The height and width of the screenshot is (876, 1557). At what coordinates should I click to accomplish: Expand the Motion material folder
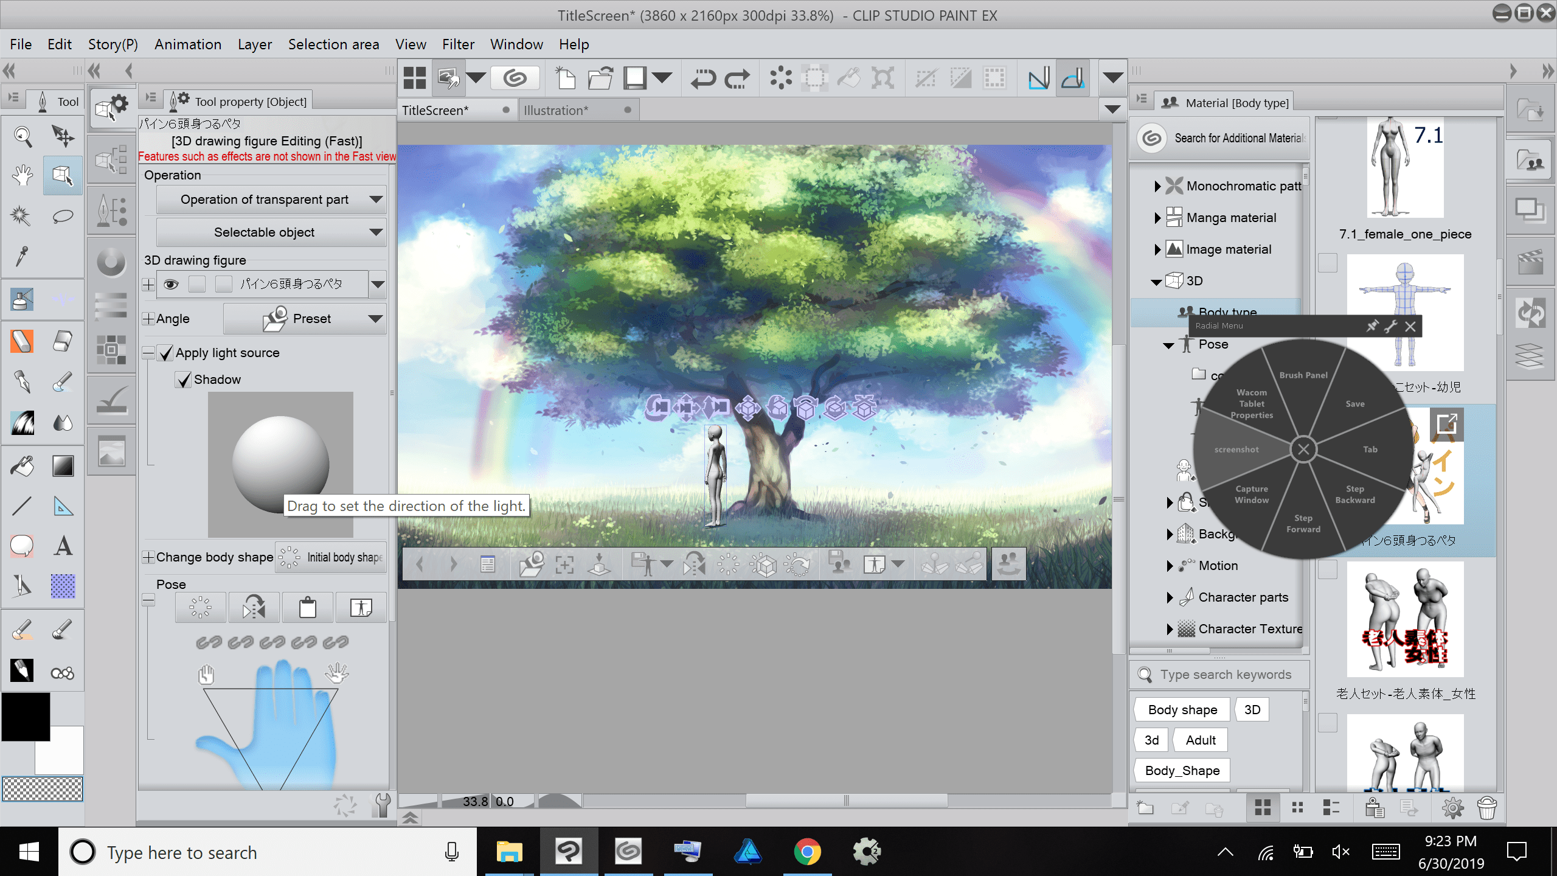click(x=1170, y=566)
